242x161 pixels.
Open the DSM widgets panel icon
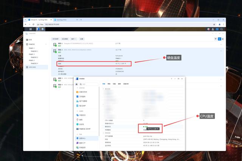pos(217,29)
